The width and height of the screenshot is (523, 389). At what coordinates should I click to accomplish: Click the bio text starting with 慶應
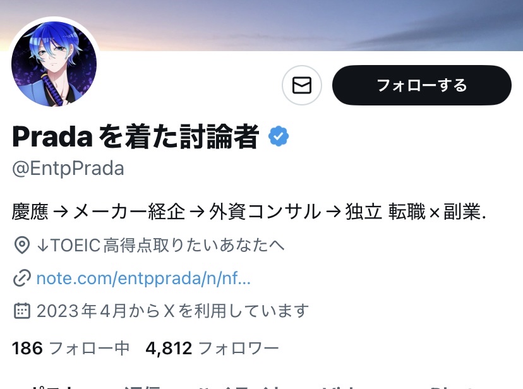(249, 212)
